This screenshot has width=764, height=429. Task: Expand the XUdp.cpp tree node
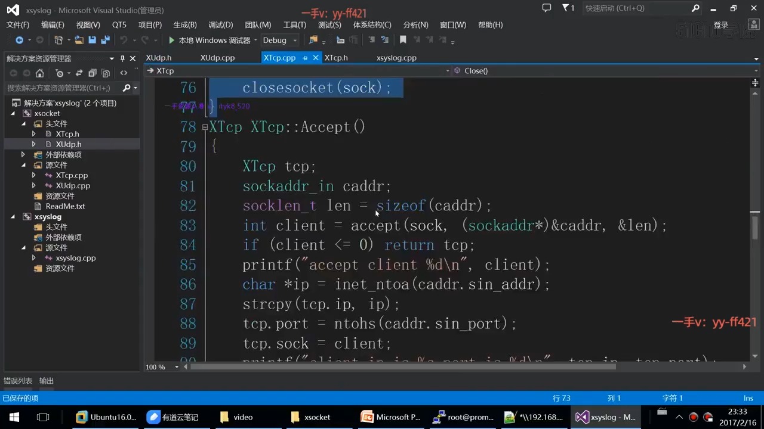34,185
